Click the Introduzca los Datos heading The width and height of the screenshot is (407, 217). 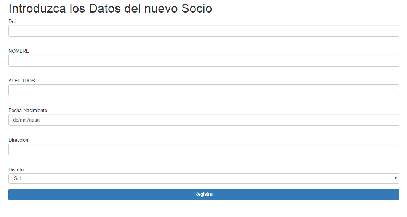[x=110, y=8]
